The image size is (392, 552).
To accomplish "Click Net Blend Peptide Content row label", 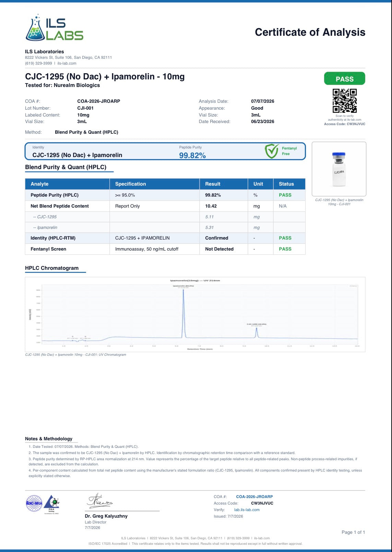I will (60, 206).
